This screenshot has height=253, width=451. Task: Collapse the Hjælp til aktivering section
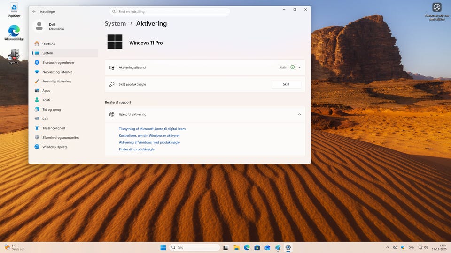point(299,114)
